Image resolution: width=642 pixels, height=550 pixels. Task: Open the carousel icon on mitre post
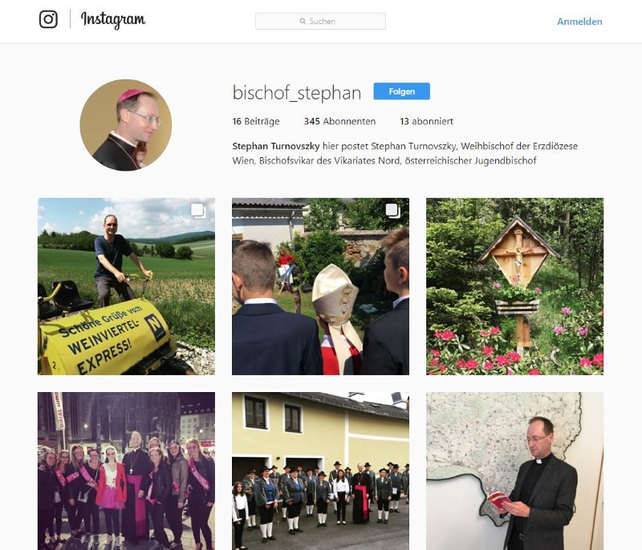(392, 211)
